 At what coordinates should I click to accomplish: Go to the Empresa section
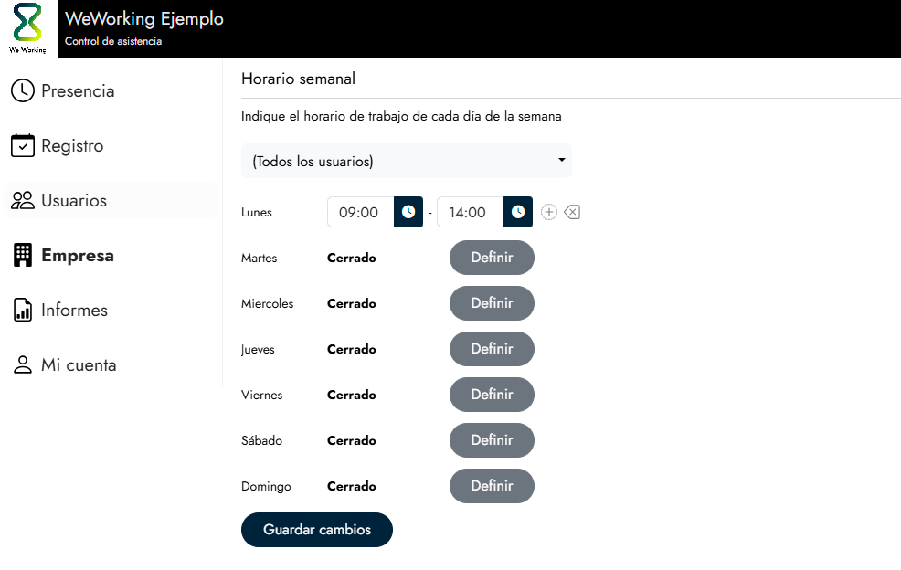(x=77, y=256)
